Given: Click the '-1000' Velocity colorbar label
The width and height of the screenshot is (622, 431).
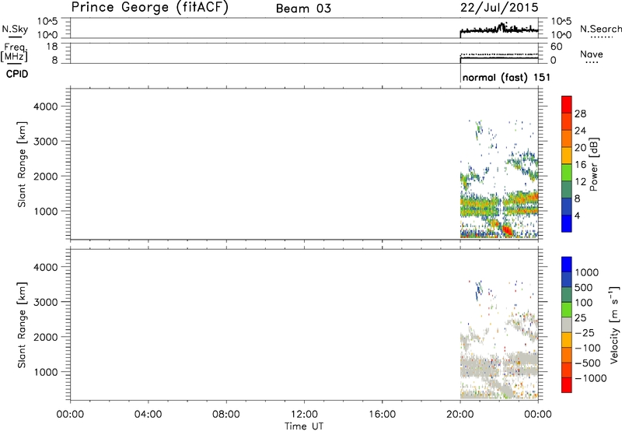Looking at the screenshot, I should pyautogui.click(x=591, y=378).
